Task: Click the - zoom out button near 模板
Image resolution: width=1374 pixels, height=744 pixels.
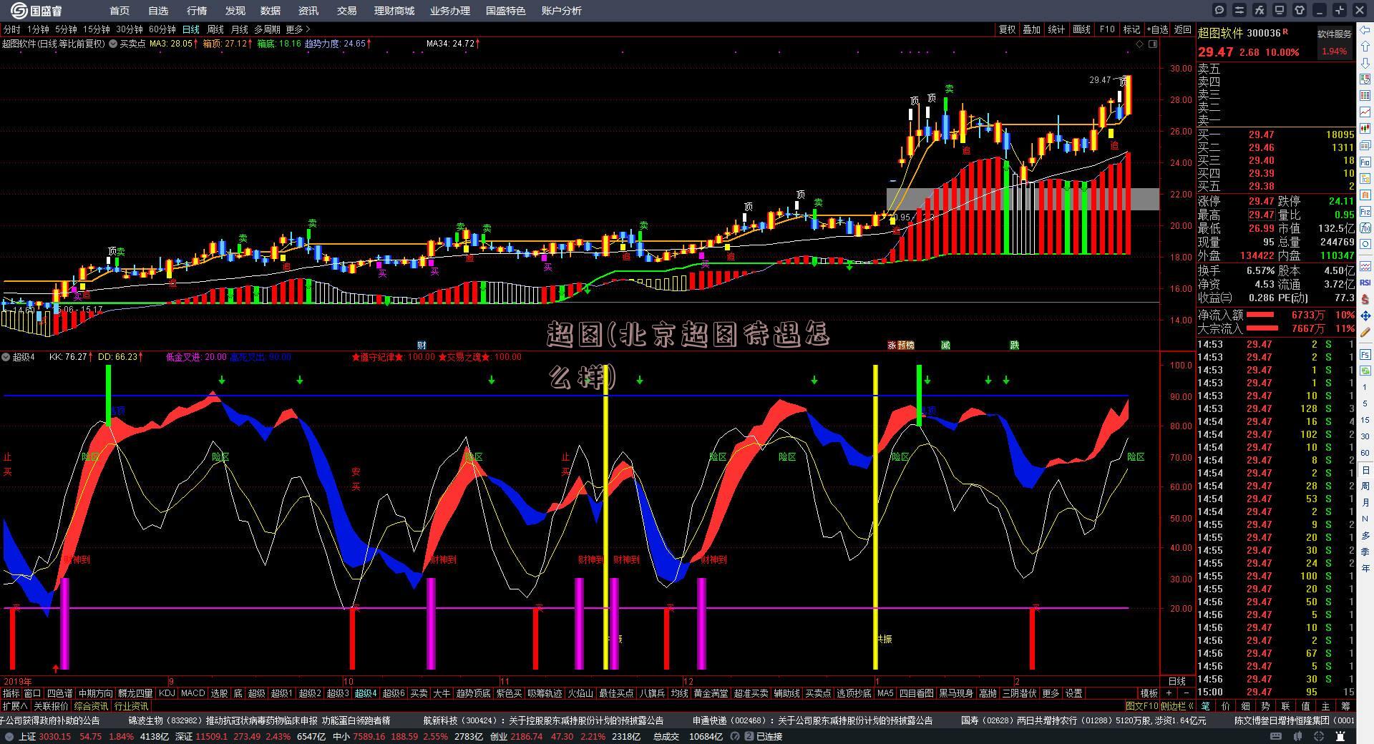Action: (x=1186, y=693)
